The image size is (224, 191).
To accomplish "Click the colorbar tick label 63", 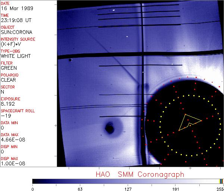I will point(80,188).
